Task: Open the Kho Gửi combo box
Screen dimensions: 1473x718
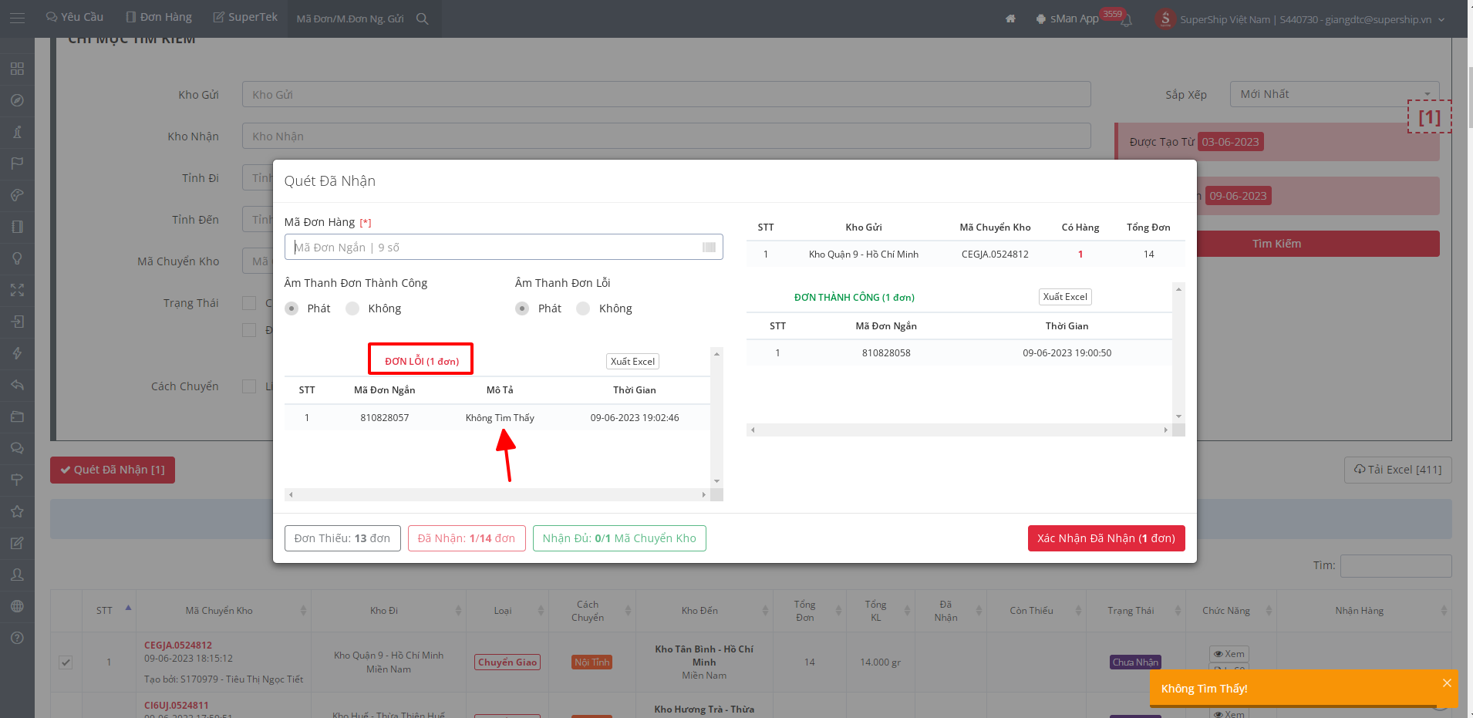Action: coord(666,94)
